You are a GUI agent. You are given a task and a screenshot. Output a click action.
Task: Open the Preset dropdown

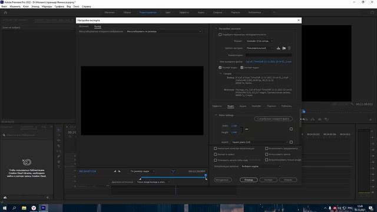[x=259, y=48]
